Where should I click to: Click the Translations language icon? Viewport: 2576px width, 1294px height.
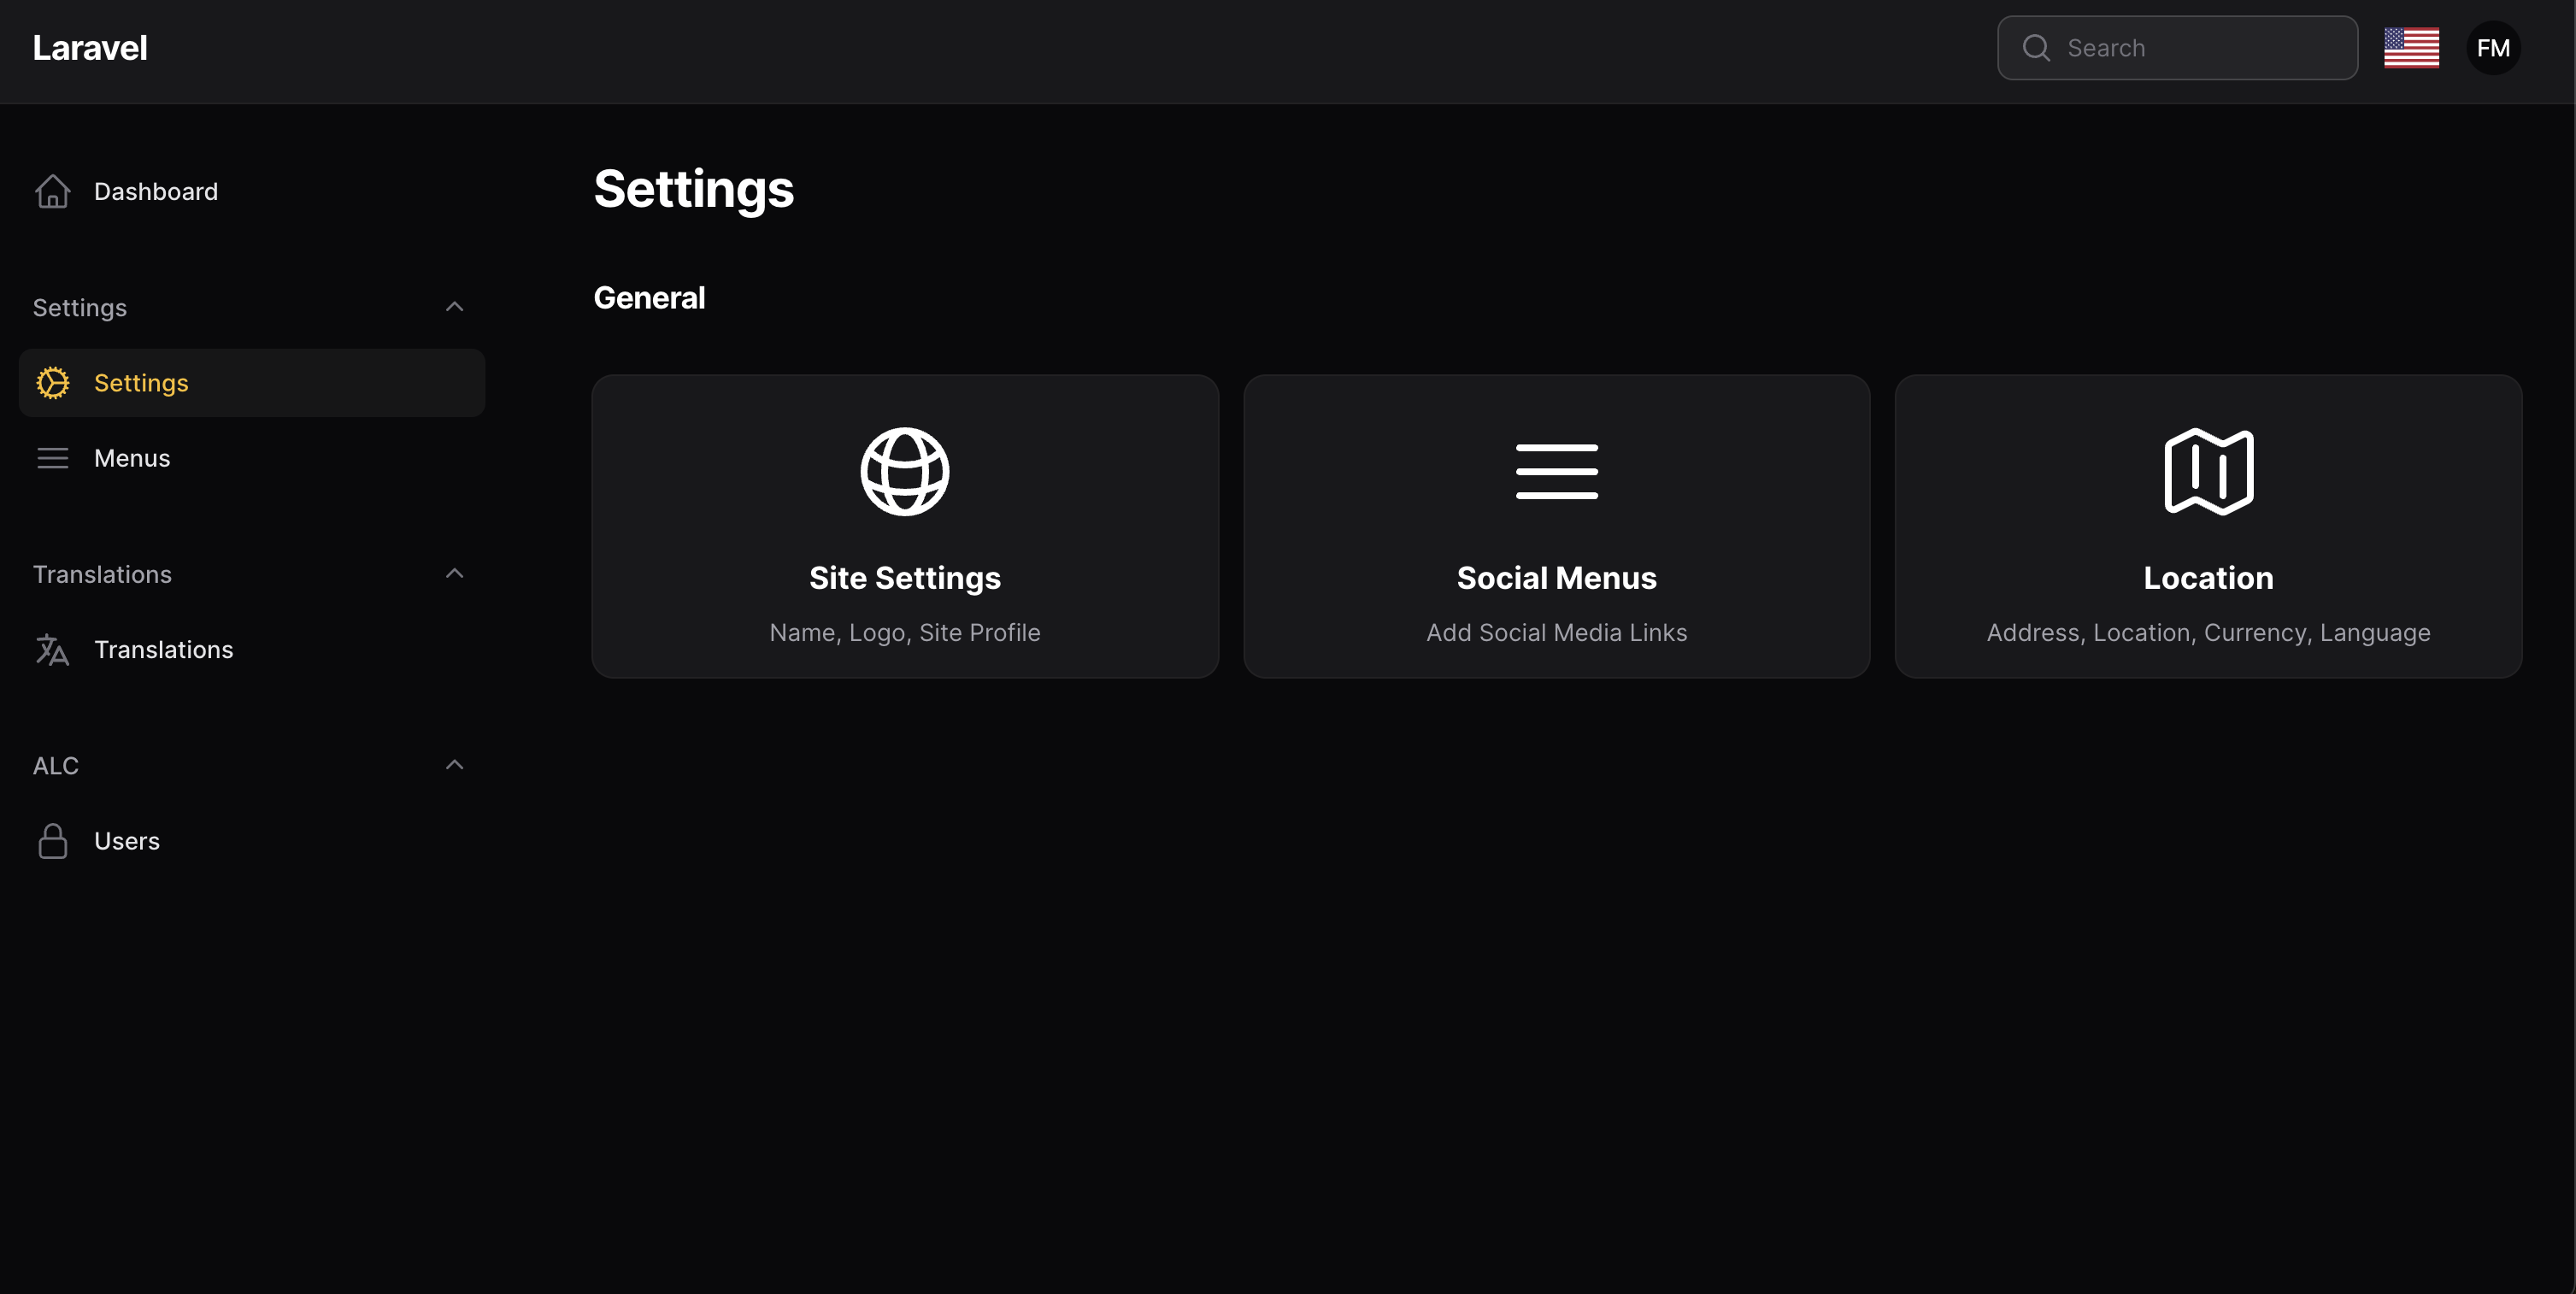point(52,650)
